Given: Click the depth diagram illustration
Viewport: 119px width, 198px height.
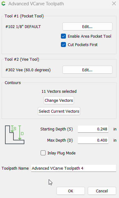Looking at the screenshot, I should (x=15, y=134).
